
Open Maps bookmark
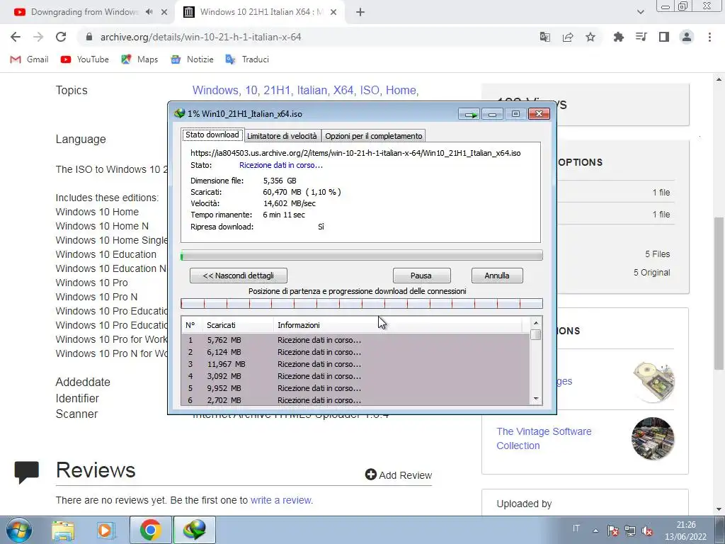tap(139, 59)
